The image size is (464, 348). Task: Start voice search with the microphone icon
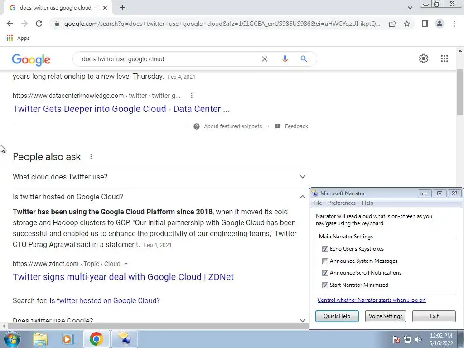pyautogui.click(x=285, y=59)
